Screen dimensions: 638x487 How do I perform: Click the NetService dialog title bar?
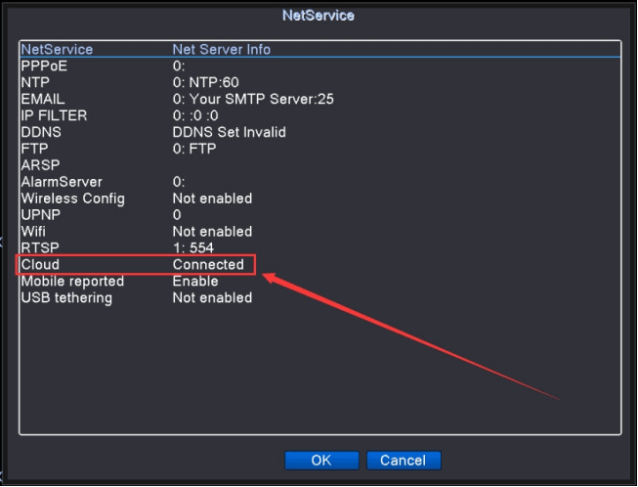pyautogui.click(x=318, y=16)
